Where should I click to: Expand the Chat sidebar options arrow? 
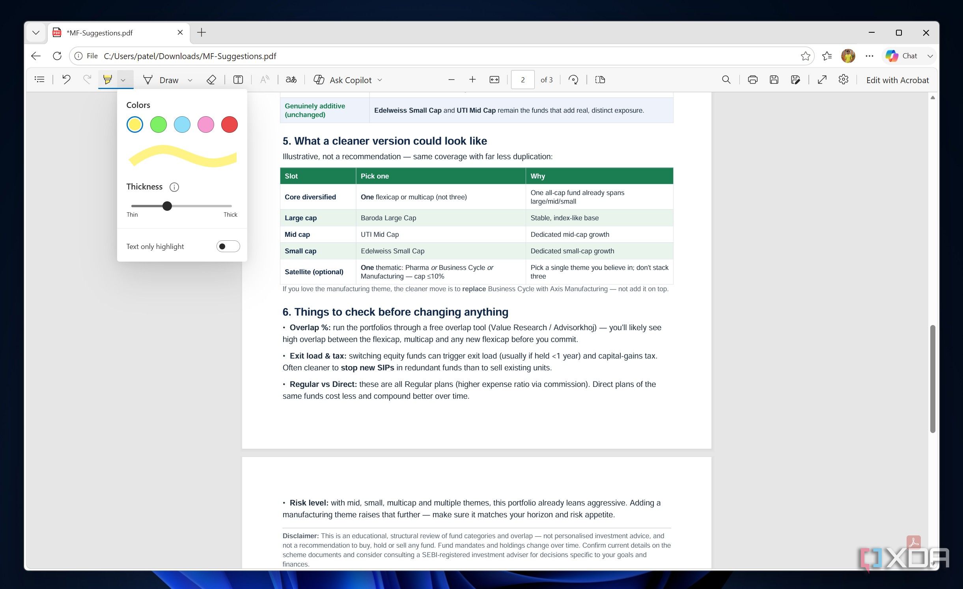click(930, 56)
